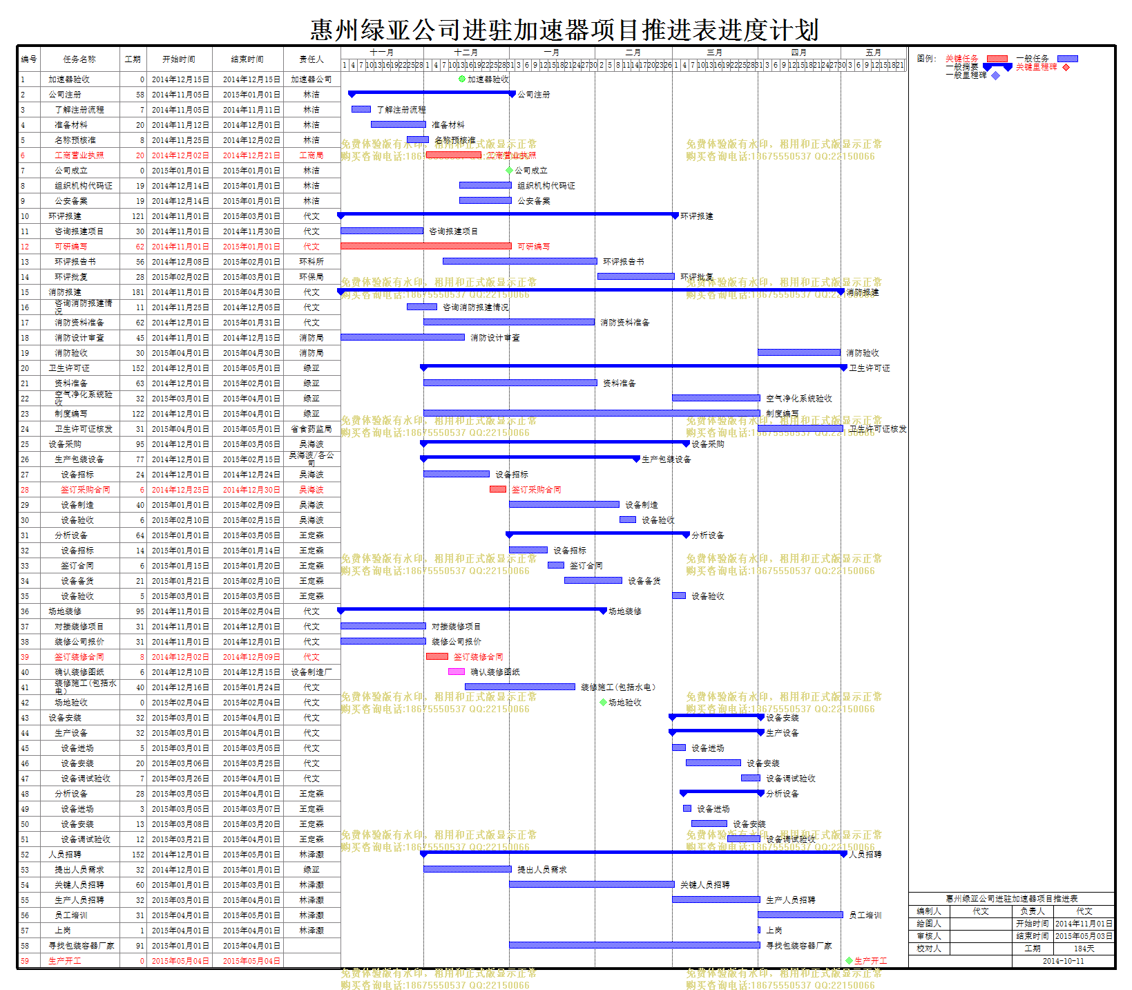Click the red 签订采购合同 Gantt bar
The image size is (1132, 990).
pyautogui.click(x=498, y=489)
